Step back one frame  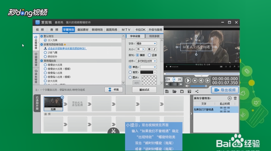coord(201,80)
